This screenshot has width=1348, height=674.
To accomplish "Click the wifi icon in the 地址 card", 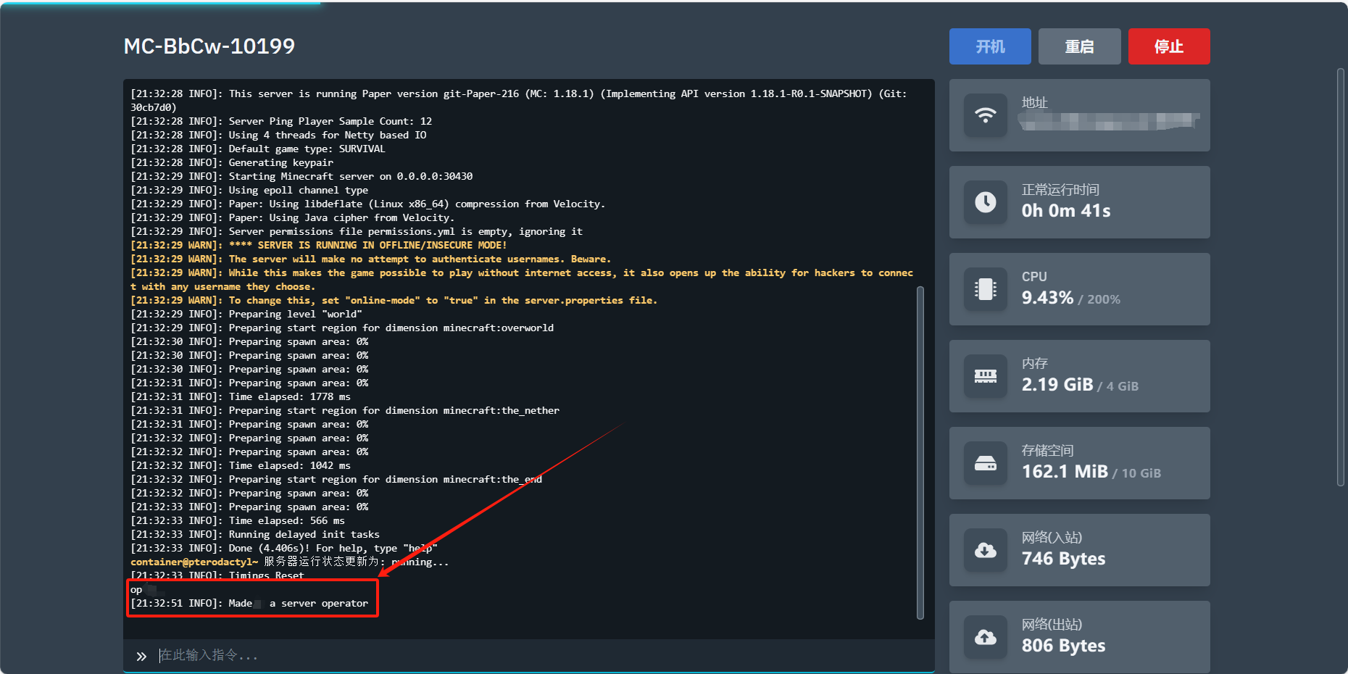I will (986, 115).
